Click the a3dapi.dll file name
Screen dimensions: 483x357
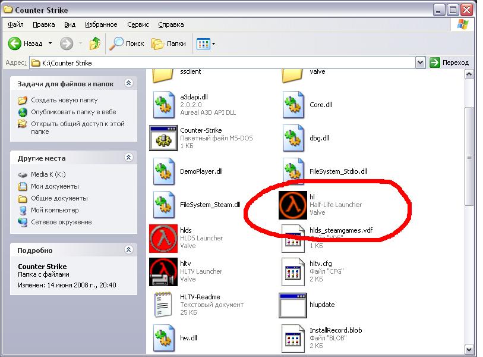[x=194, y=97]
